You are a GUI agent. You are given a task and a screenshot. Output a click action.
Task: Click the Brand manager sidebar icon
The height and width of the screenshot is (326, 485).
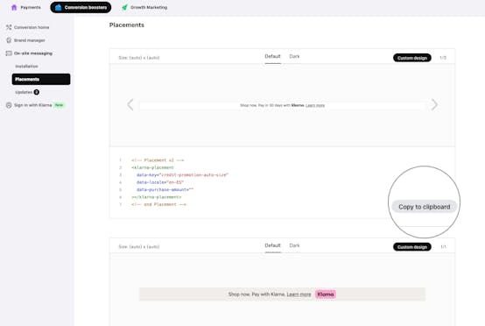9,40
